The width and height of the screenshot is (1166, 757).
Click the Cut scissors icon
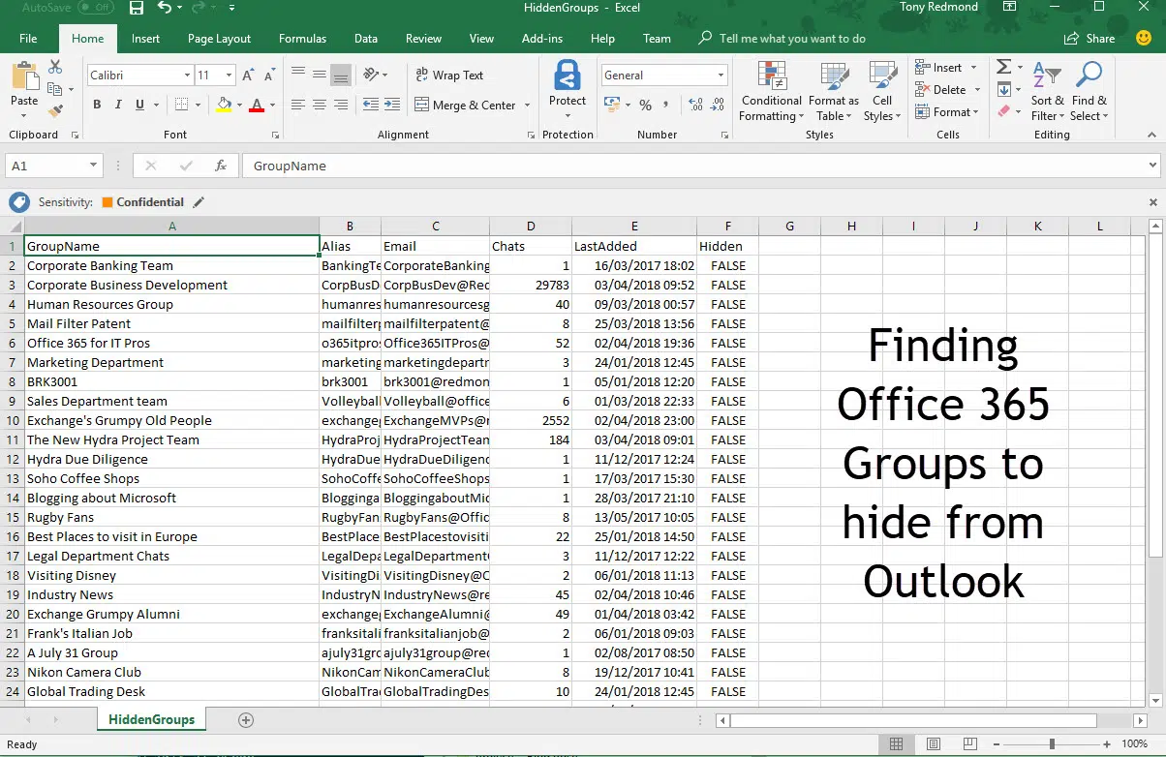pos(55,67)
